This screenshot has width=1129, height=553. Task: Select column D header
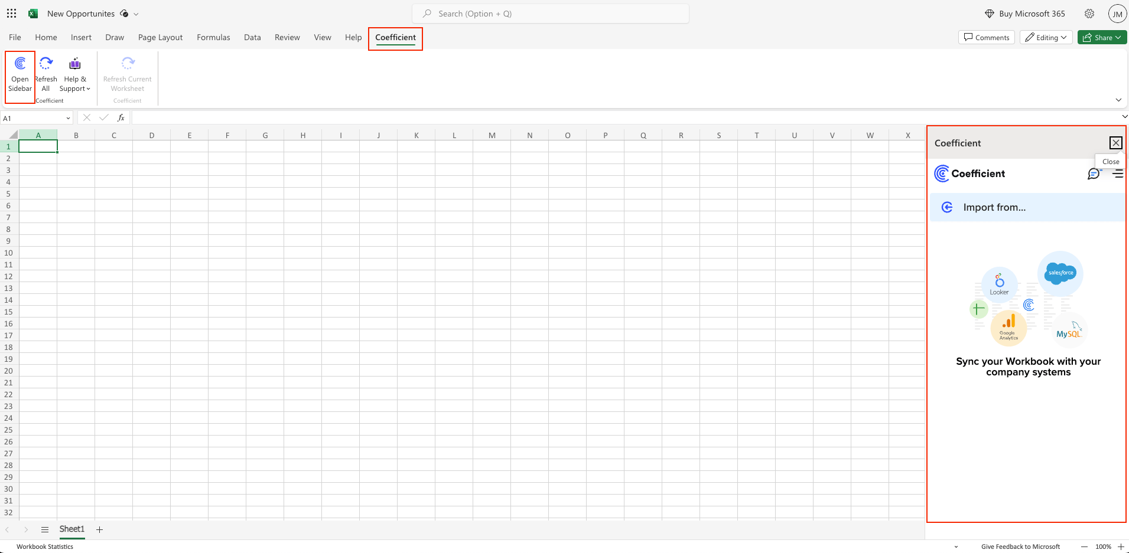pos(152,135)
